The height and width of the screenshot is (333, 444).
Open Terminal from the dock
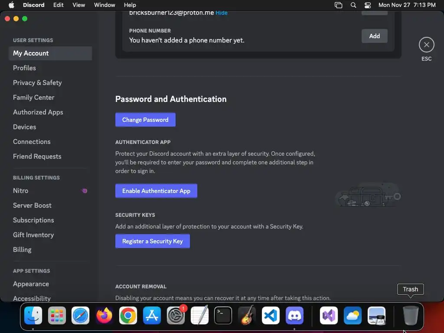tap(223, 316)
